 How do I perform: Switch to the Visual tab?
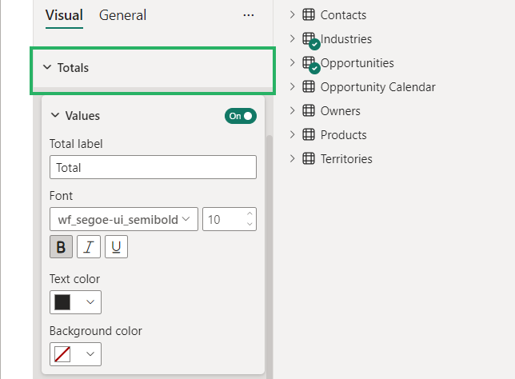pos(64,15)
